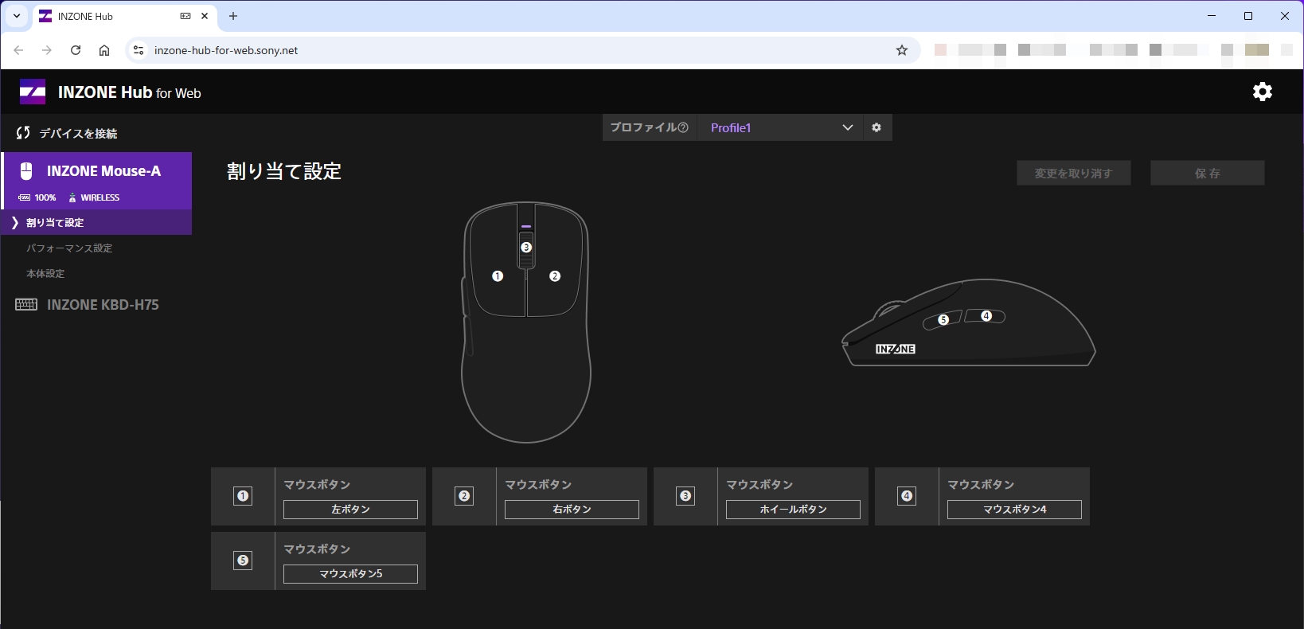Select right button marker 2 on mouse diagram

click(555, 276)
